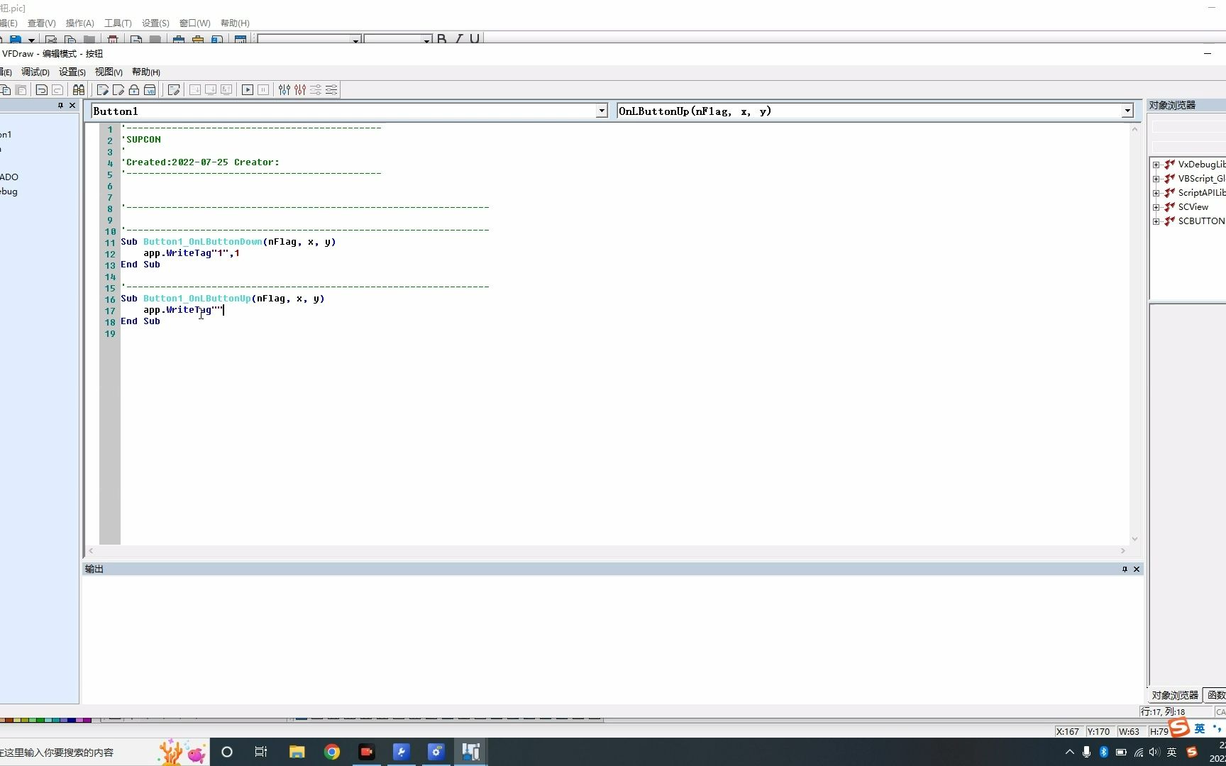This screenshot has width=1226, height=766.
Task: Open File Explorer from the taskbar
Action: pyautogui.click(x=297, y=752)
